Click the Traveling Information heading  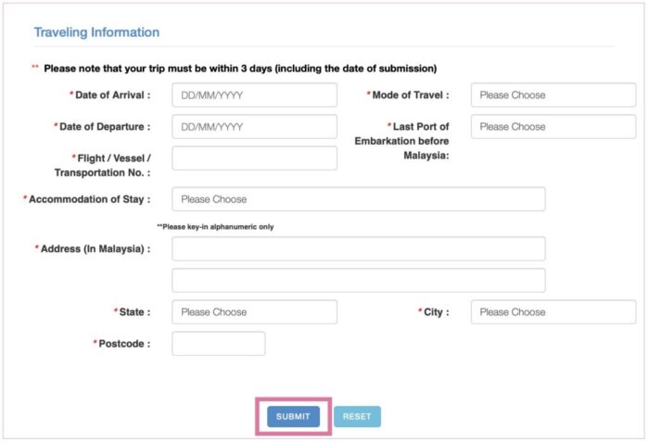[x=96, y=32]
